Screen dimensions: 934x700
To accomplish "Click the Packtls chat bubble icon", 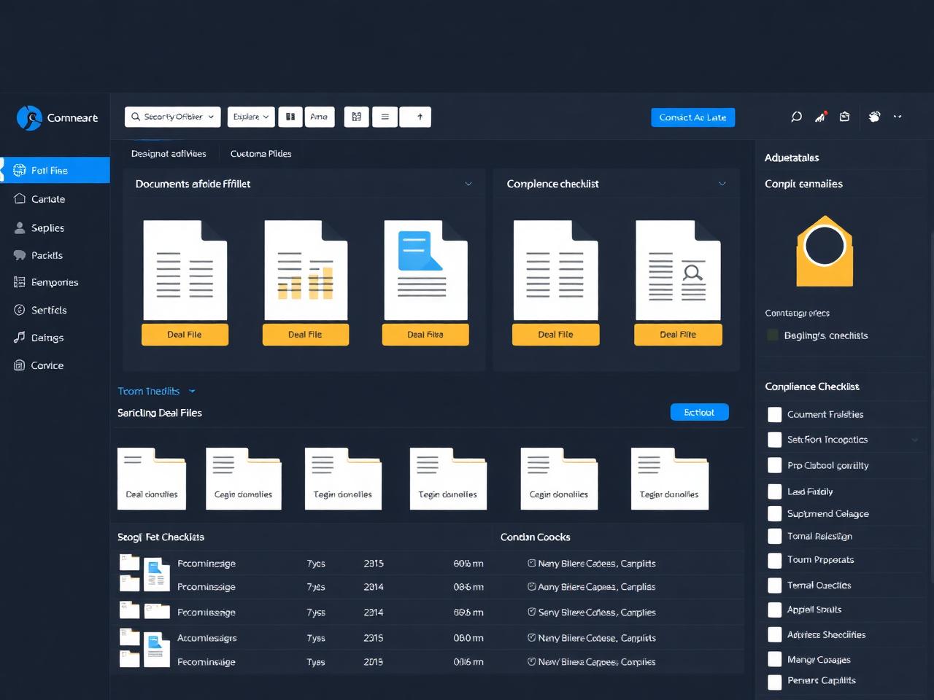I will [20, 255].
